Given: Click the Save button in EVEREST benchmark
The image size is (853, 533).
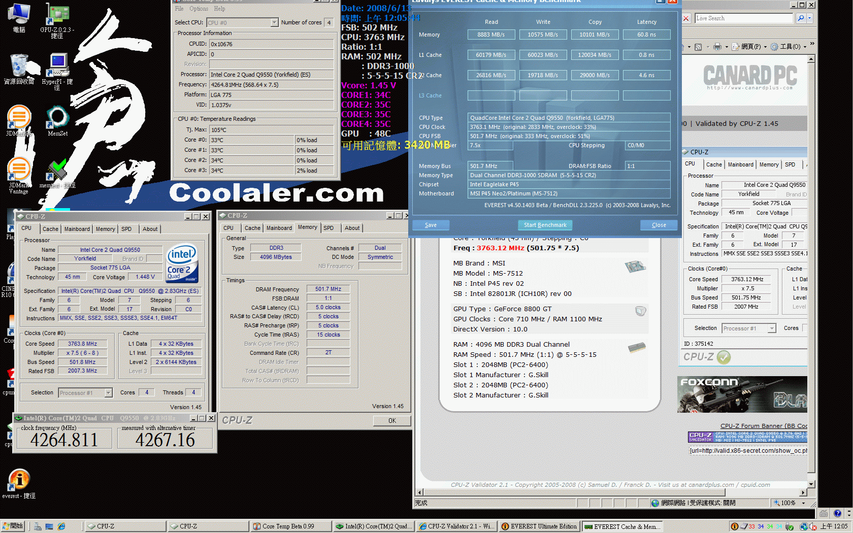Looking at the screenshot, I should pos(431,225).
